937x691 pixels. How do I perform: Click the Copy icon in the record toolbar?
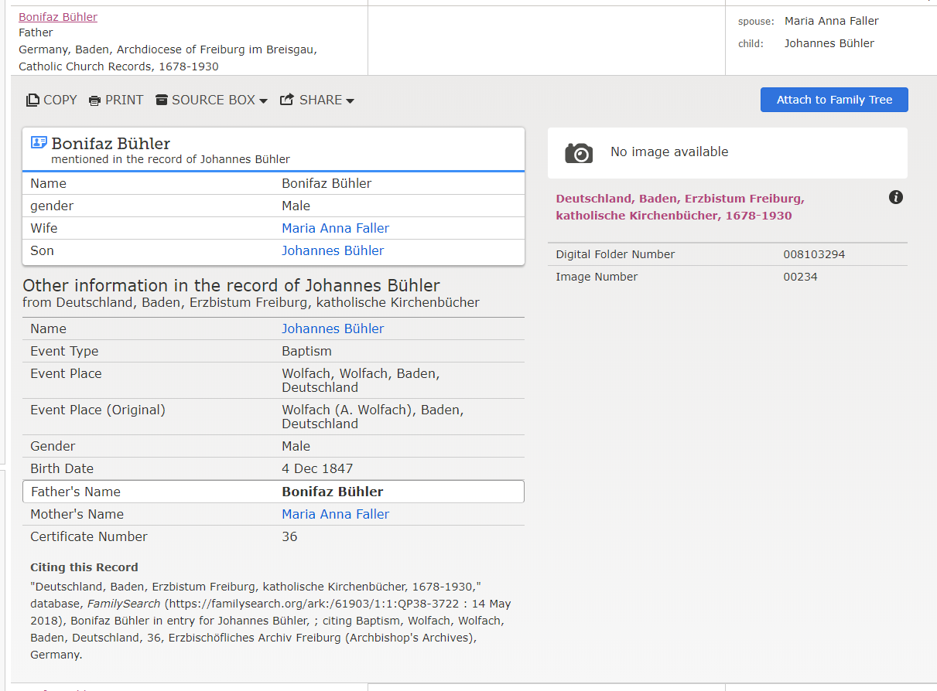click(x=32, y=100)
